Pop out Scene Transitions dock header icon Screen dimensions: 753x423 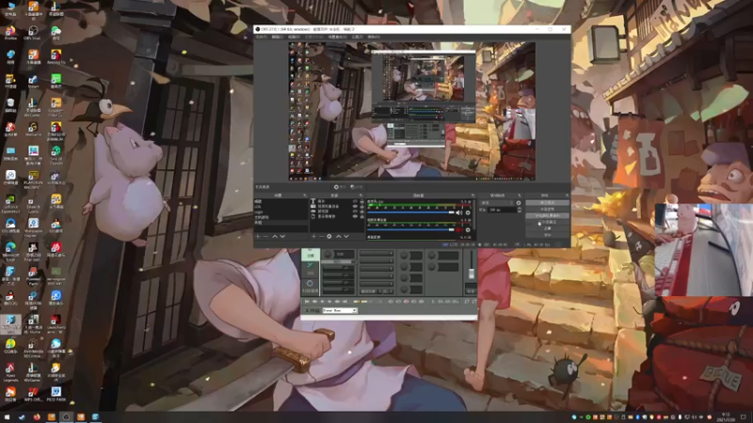[520, 196]
